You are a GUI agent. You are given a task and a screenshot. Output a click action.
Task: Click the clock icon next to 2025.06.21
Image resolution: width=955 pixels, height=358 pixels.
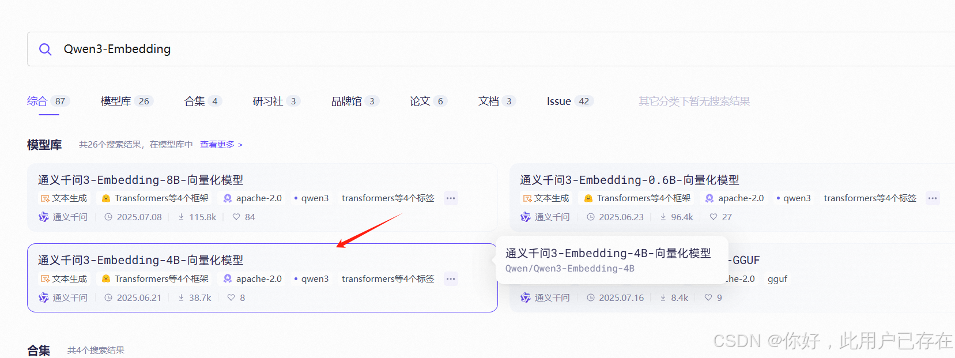(x=108, y=298)
